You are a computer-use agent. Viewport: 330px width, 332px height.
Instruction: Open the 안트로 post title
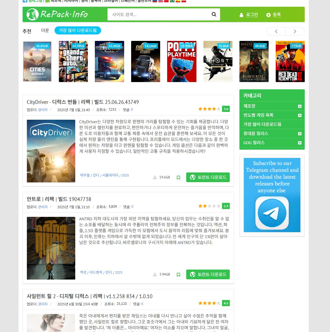[59, 199]
